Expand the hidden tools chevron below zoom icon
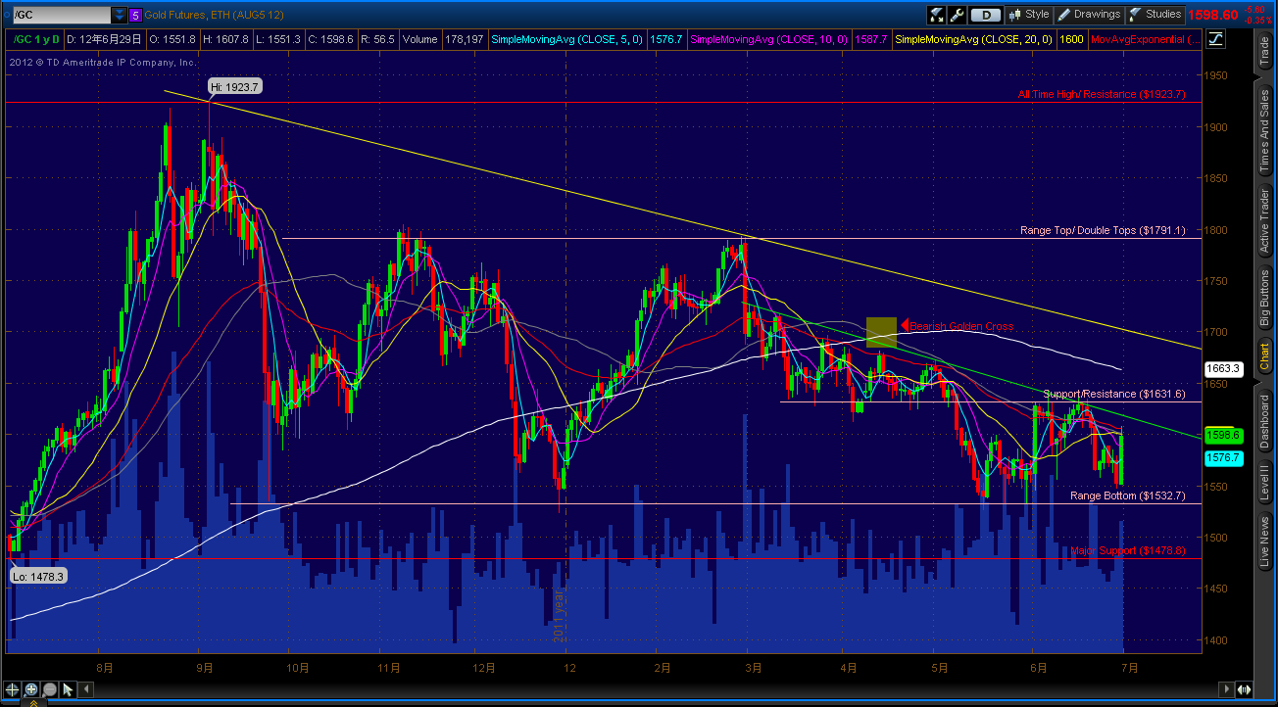The height and width of the screenshot is (707, 1278). tap(32, 703)
